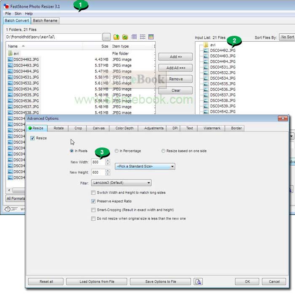Click the FastStone application logo icon
295x295 pixels.
click(x=6, y=6)
